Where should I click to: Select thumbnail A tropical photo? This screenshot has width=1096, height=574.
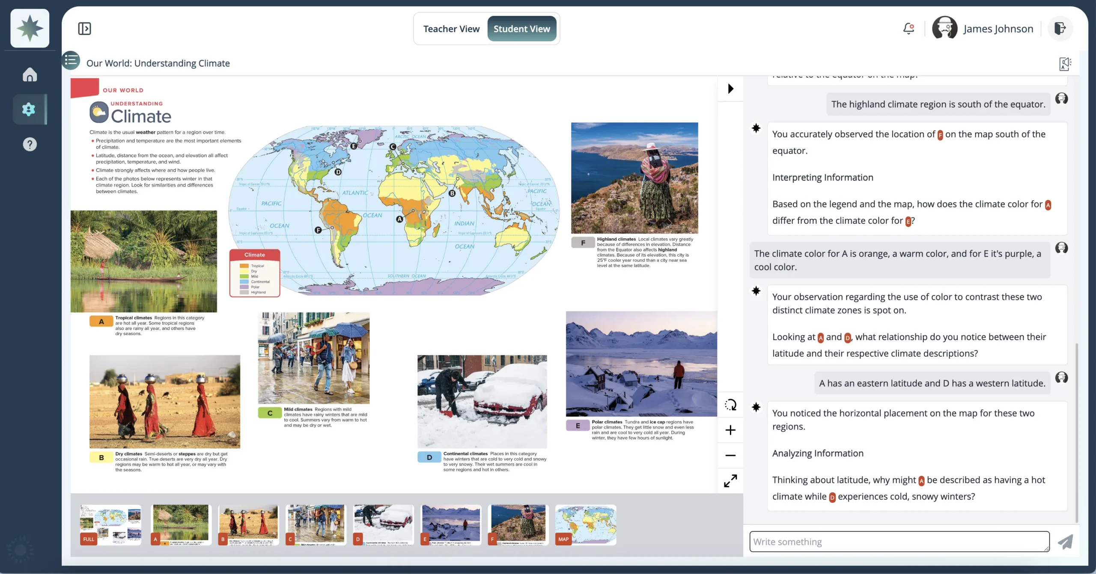tap(181, 525)
